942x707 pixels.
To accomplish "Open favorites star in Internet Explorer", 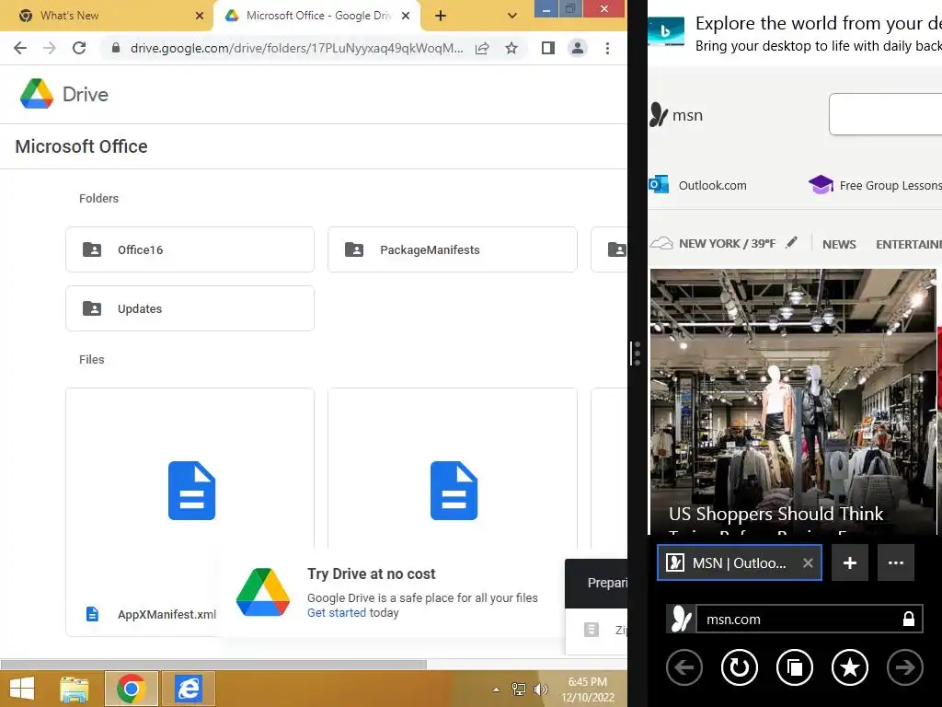I will [850, 667].
